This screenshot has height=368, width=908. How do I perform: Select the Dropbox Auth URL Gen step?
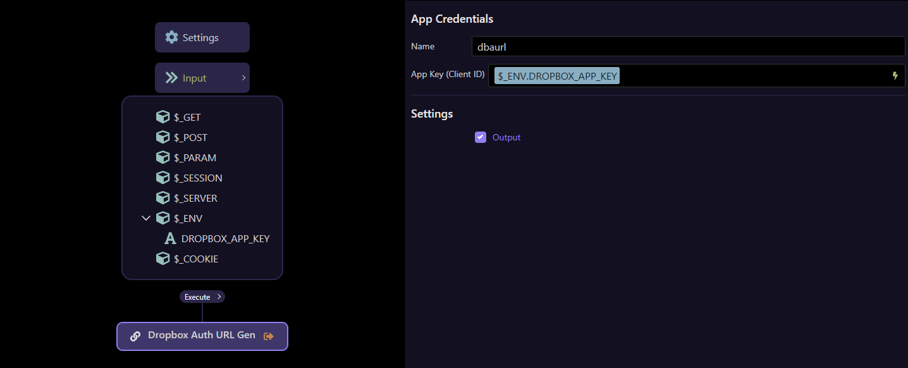coord(201,336)
